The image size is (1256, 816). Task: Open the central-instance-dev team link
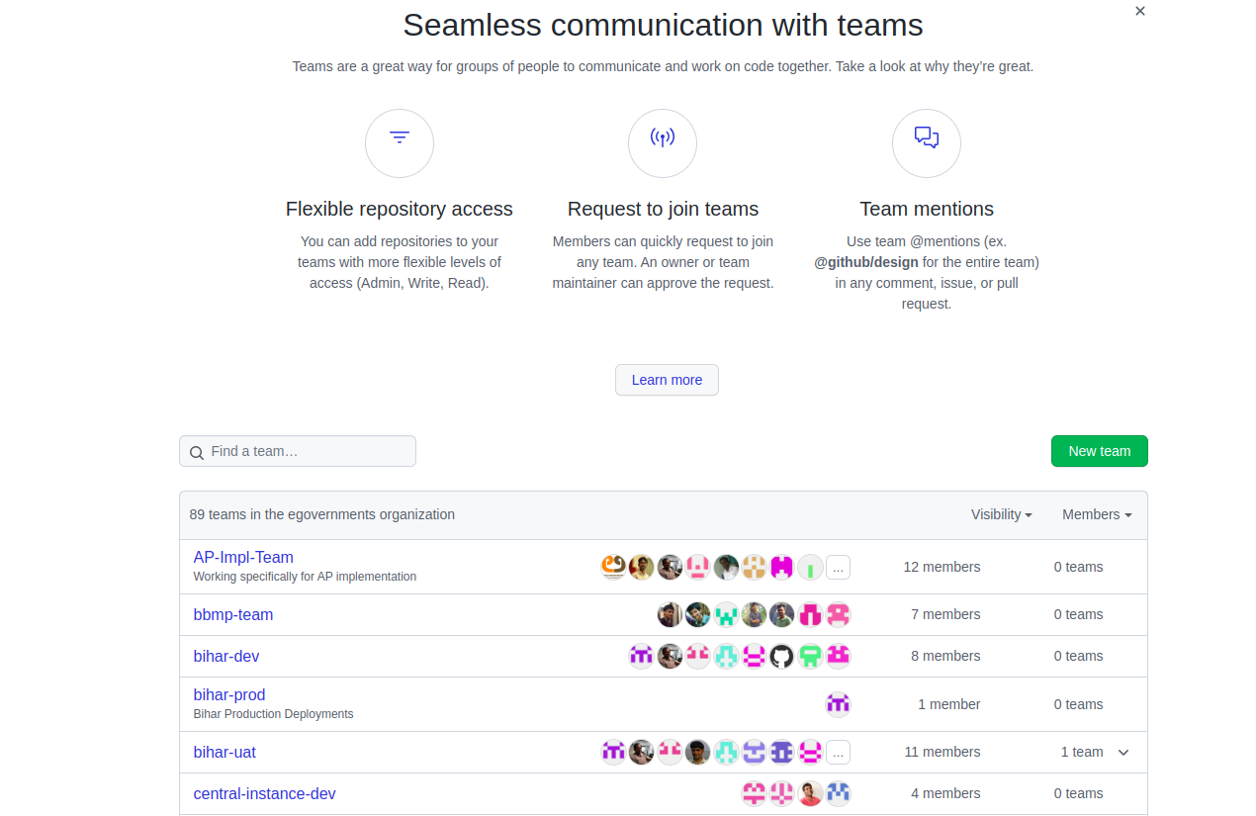(x=264, y=793)
